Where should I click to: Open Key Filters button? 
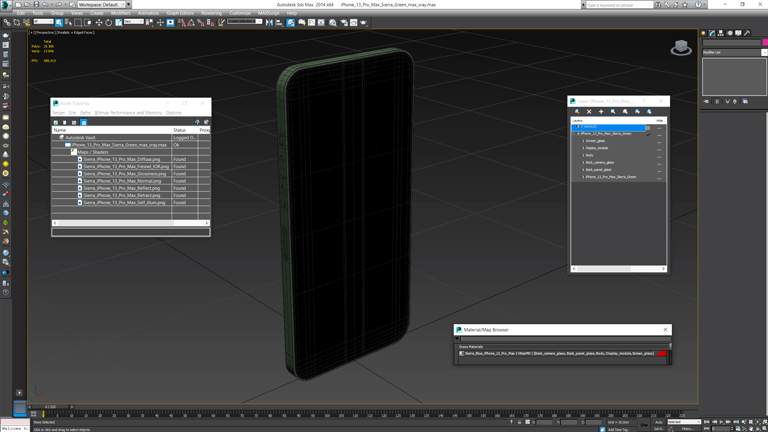[x=688, y=429]
